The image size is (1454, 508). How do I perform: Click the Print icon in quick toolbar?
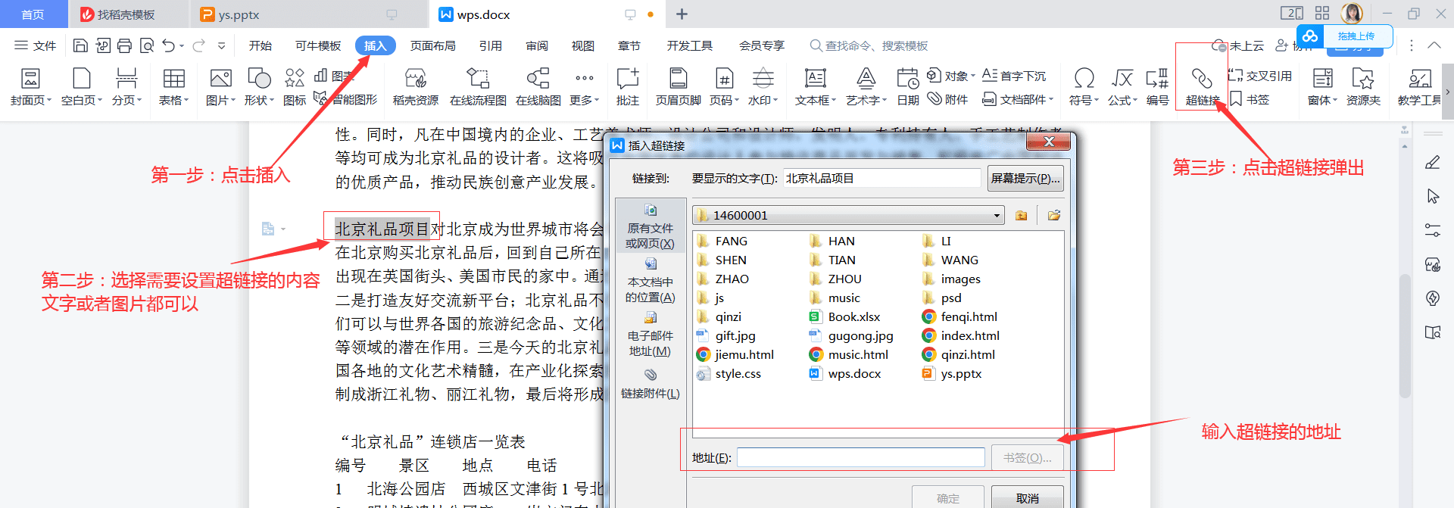click(125, 45)
